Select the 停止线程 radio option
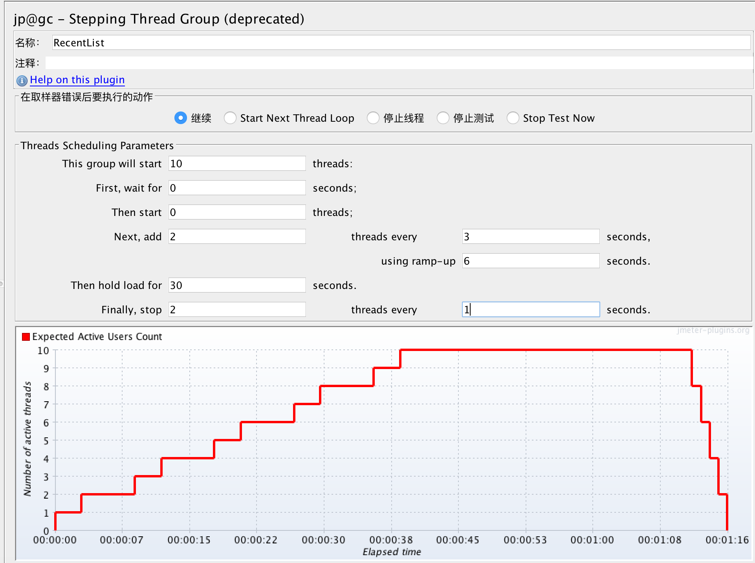Image resolution: width=755 pixels, height=563 pixels. [x=373, y=118]
